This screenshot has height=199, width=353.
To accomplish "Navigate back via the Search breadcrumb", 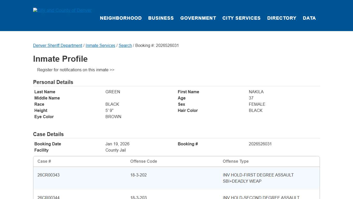I will pyautogui.click(x=125, y=45).
